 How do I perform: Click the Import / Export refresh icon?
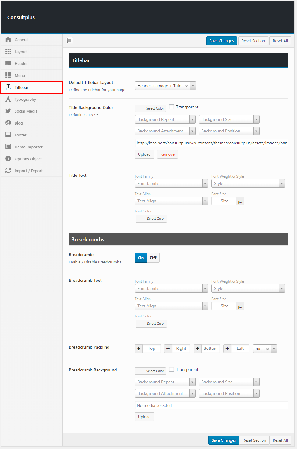8,171
